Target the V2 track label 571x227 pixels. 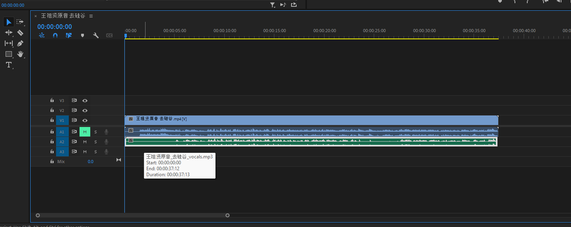pyautogui.click(x=62, y=111)
